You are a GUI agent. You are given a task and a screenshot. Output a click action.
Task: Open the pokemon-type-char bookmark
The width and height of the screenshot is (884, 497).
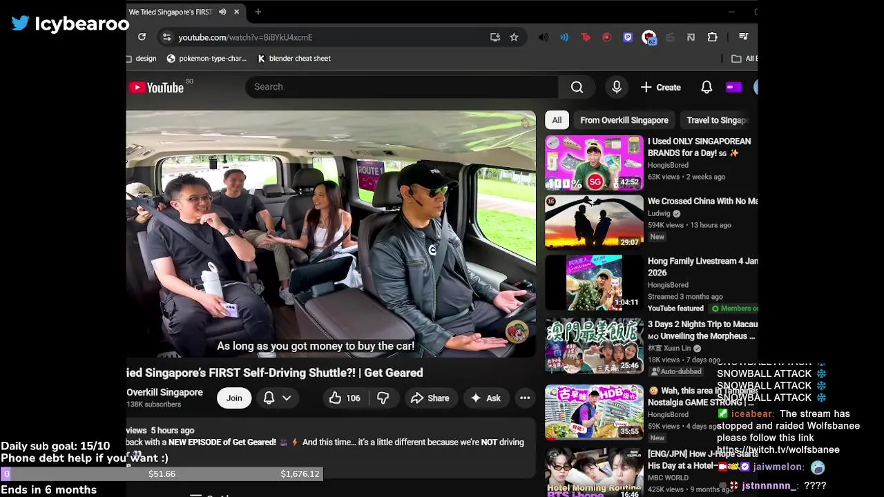point(206,59)
